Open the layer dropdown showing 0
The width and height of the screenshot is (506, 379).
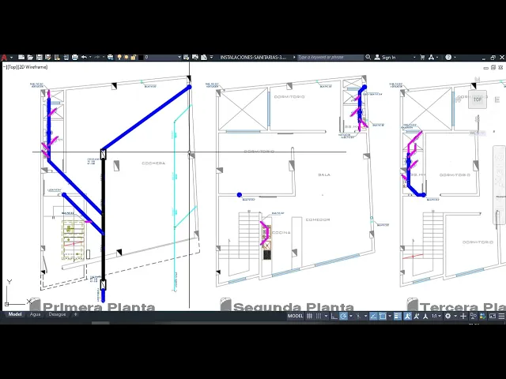click(x=162, y=58)
